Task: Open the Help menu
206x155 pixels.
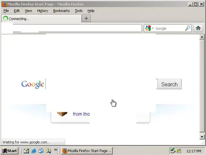Action: pos(91,11)
